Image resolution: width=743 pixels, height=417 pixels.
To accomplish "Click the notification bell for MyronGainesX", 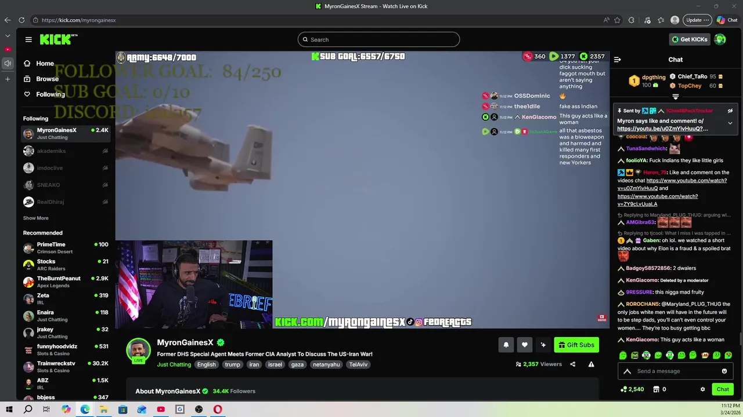I will [506, 345].
